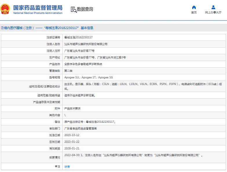Click the 审批部门 row label
The height and width of the screenshot is (172, 227).
point(54,128)
